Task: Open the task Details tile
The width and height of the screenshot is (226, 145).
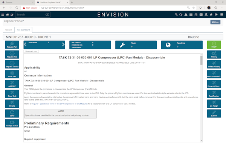Action: [12, 104]
